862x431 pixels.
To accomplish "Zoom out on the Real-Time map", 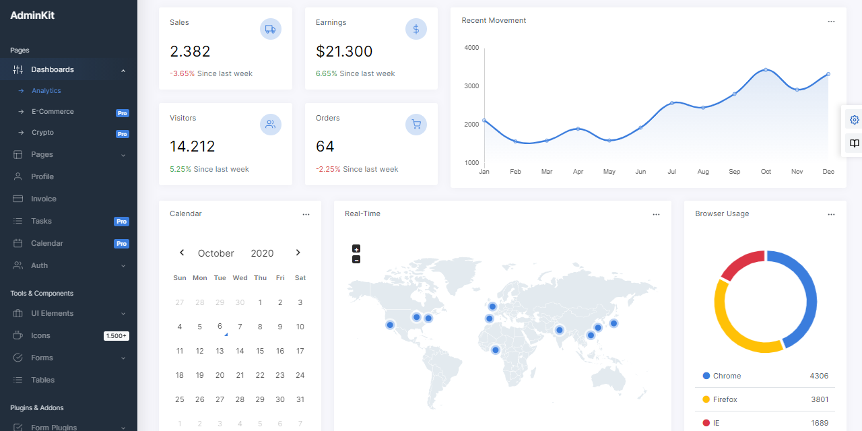I will coord(356,259).
